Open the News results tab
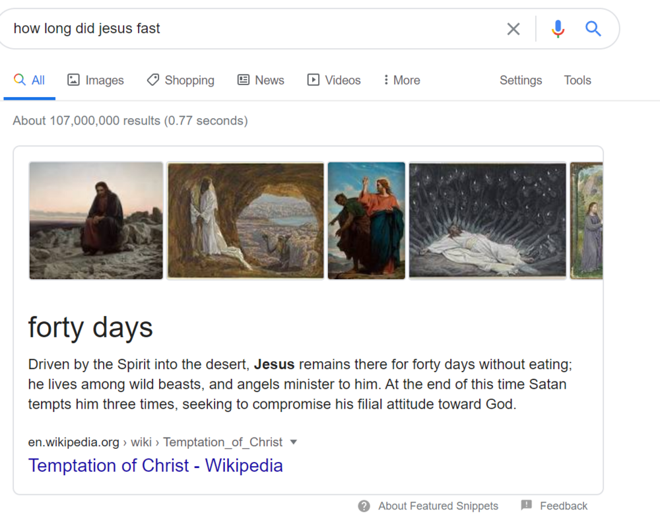The height and width of the screenshot is (532, 660). 261,80
